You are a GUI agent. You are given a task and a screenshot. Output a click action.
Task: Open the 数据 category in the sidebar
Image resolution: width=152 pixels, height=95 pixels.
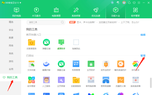pyautogui.click(x=11, y=38)
